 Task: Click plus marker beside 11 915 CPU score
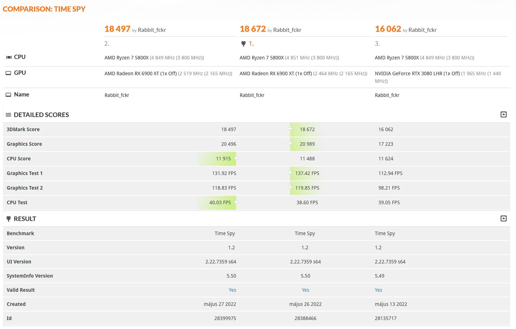(x=236, y=158)
